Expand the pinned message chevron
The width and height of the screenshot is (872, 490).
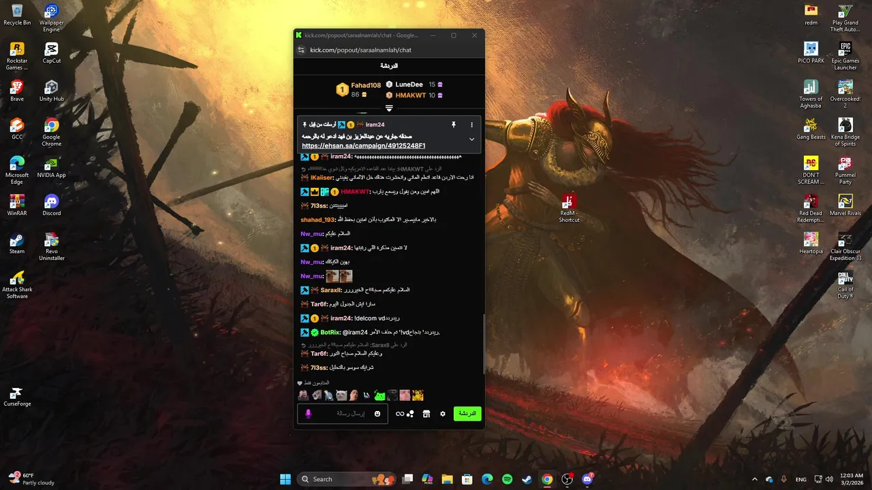(x=471, y=139)
